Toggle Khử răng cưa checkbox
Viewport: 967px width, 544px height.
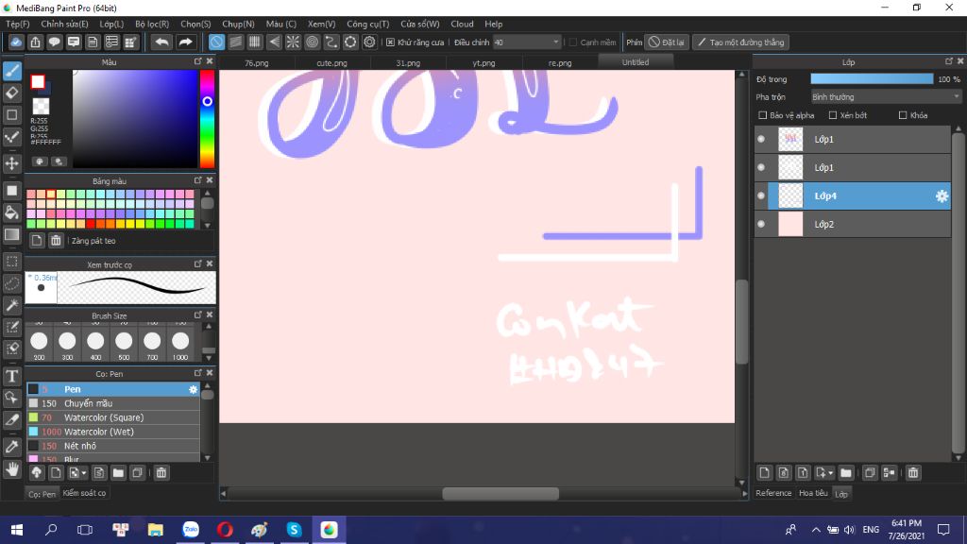(390, 42)
